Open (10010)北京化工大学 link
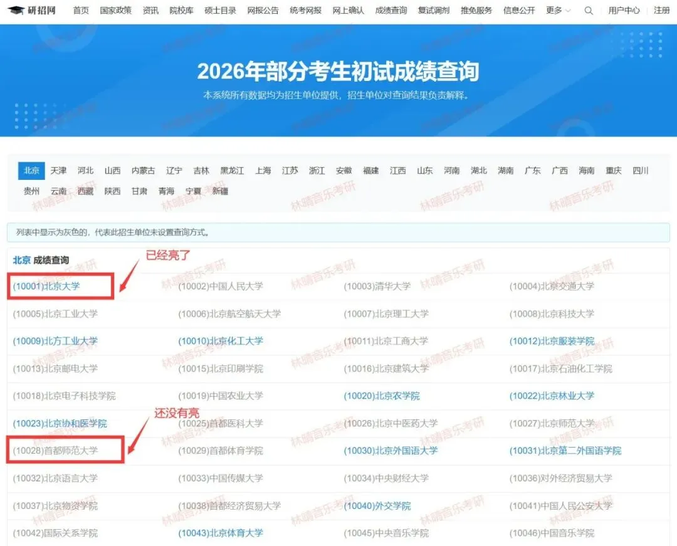Image resolution: width=677 pixels, height=546 pixels. (x=221, y=341)
